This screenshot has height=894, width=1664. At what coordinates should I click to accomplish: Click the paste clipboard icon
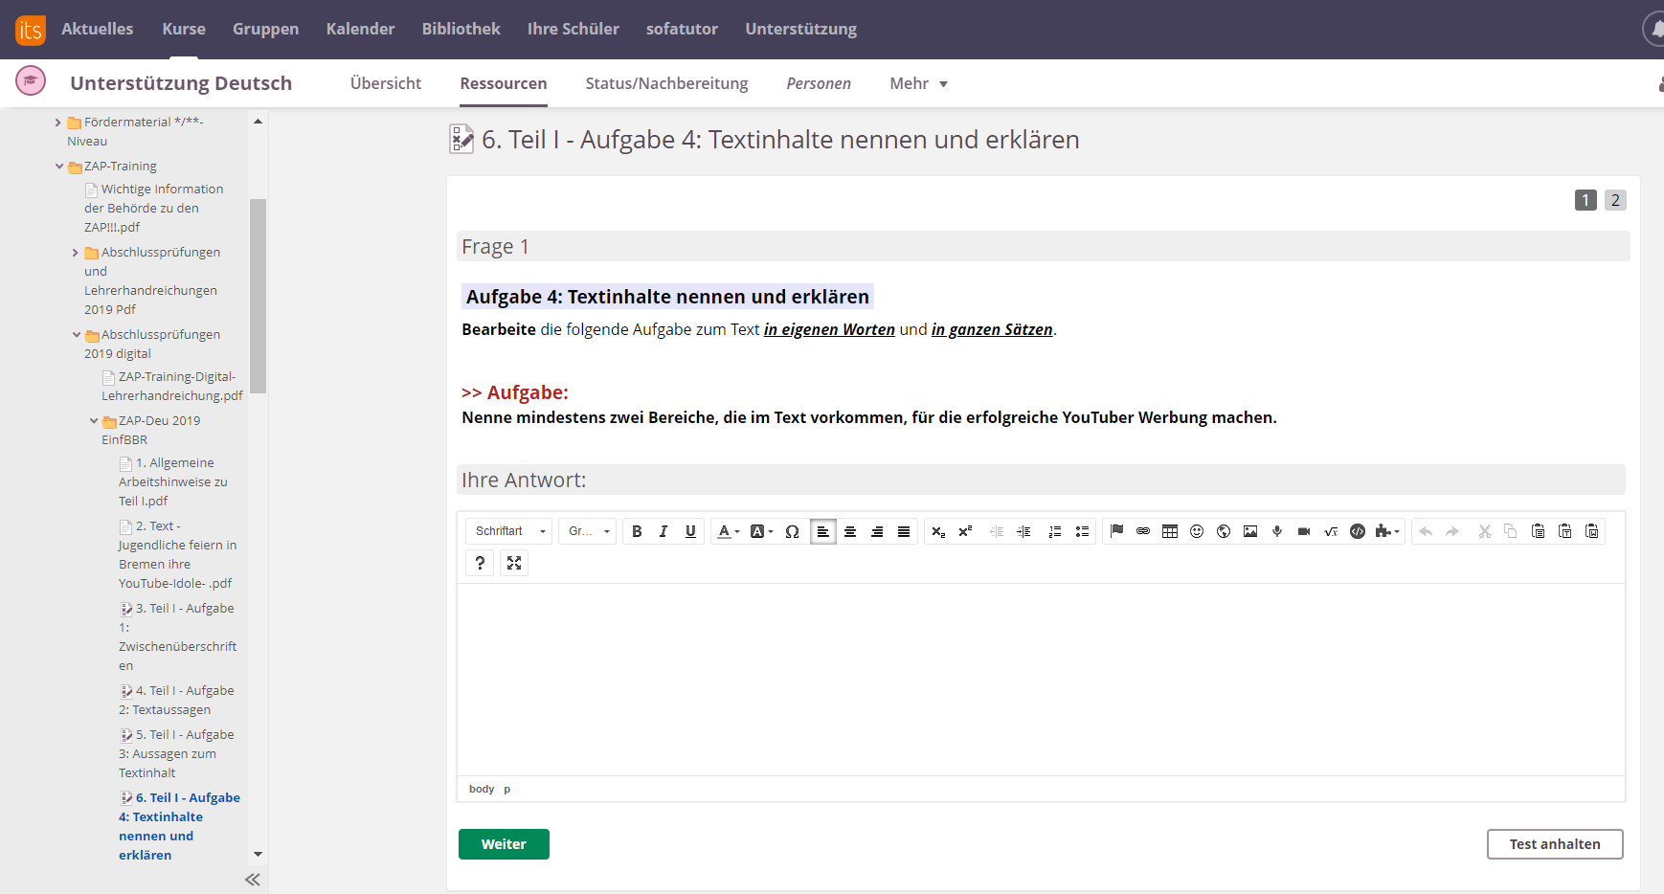click(x=1538, y=531)
